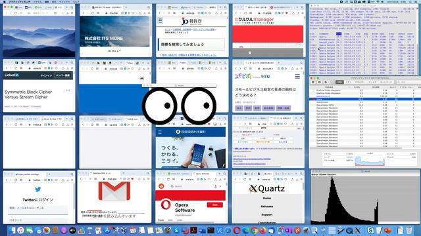Image resolution: width=421 pixels, height=236 pixels.
Task: Click the クルクル Manager logo
Action: coord(254,20)
